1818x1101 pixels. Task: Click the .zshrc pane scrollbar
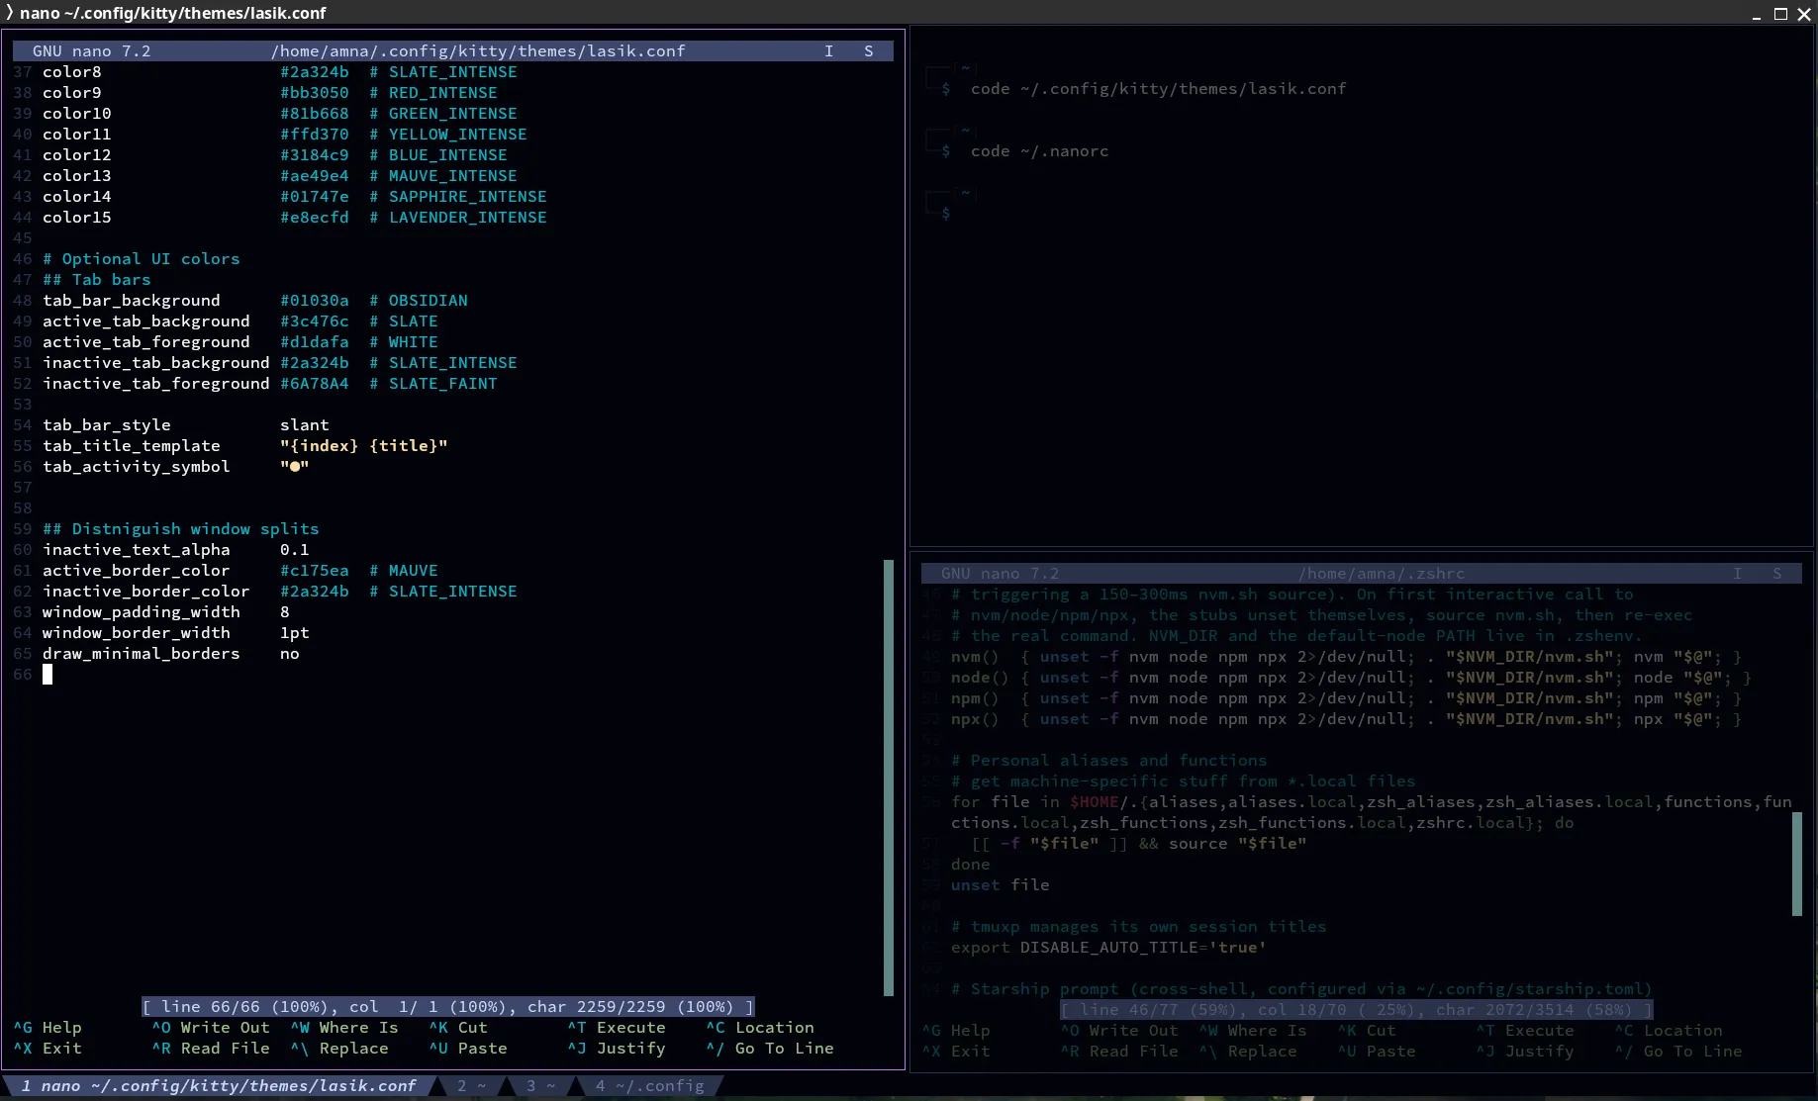click(1797, 864)
